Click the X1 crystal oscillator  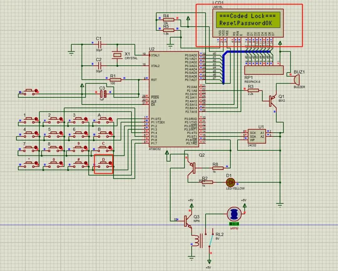tap(117, 55)
